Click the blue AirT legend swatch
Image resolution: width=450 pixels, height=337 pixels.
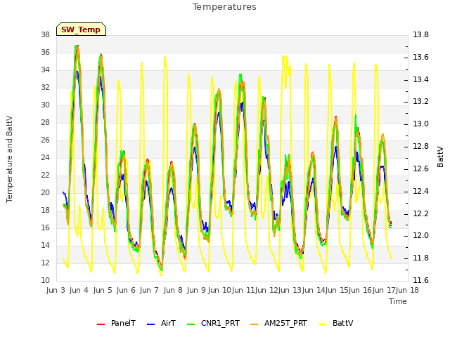pyautogui.click(x=150, y=324)
